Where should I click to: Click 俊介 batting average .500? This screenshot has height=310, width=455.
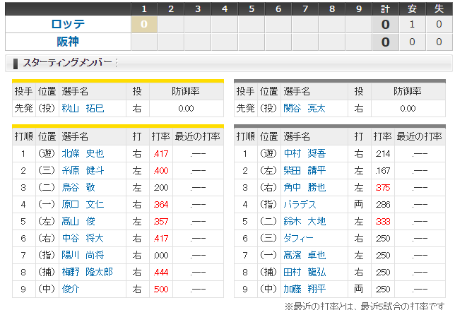point(161,289)
